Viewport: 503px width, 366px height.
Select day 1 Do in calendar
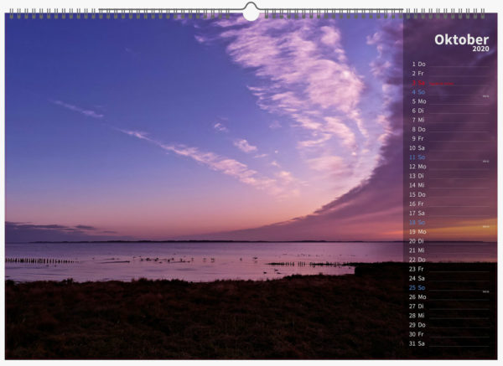(x=417, y=64)
